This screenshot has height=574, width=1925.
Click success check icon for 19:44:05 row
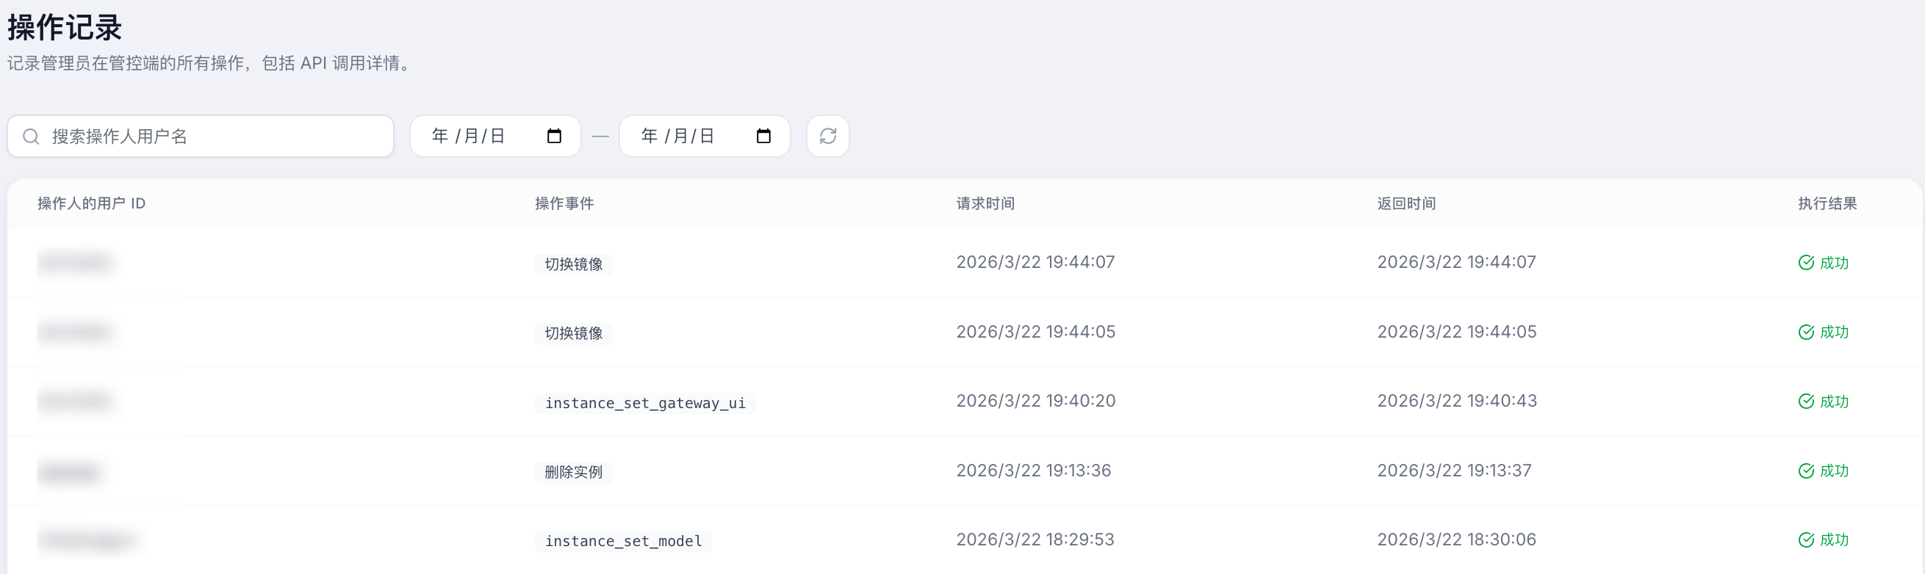click(x=1805, y=333)
